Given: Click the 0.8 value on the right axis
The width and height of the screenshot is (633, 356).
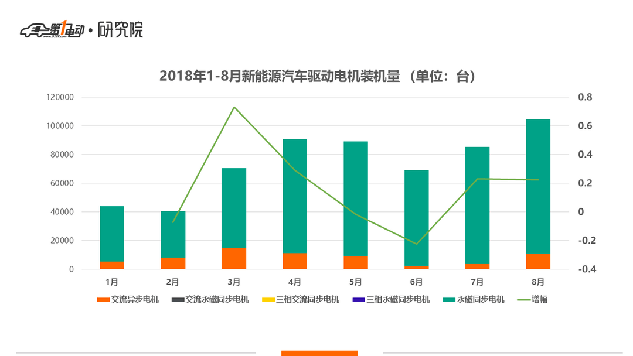Looking at the screenshot, I should coord(585,97).
